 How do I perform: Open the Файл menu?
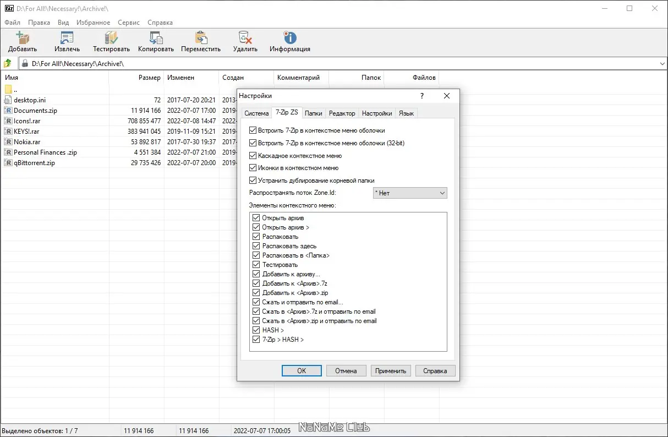12,23
